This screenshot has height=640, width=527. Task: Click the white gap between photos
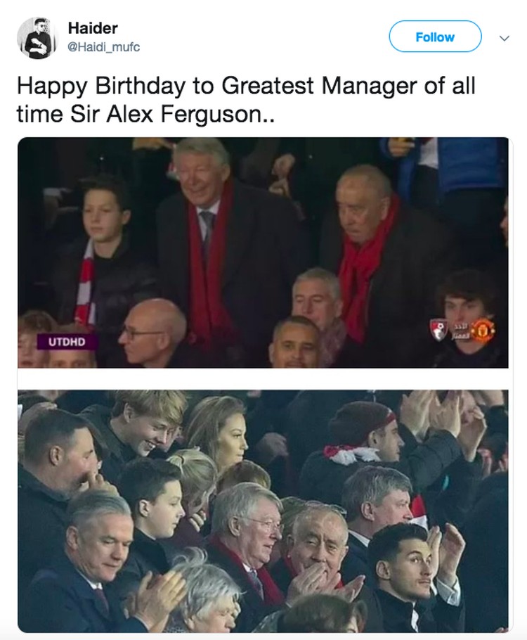click(x=263, y=379)
